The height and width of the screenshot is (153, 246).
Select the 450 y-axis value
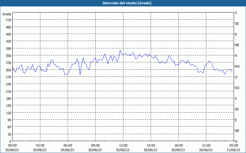(x=9, y=34)
